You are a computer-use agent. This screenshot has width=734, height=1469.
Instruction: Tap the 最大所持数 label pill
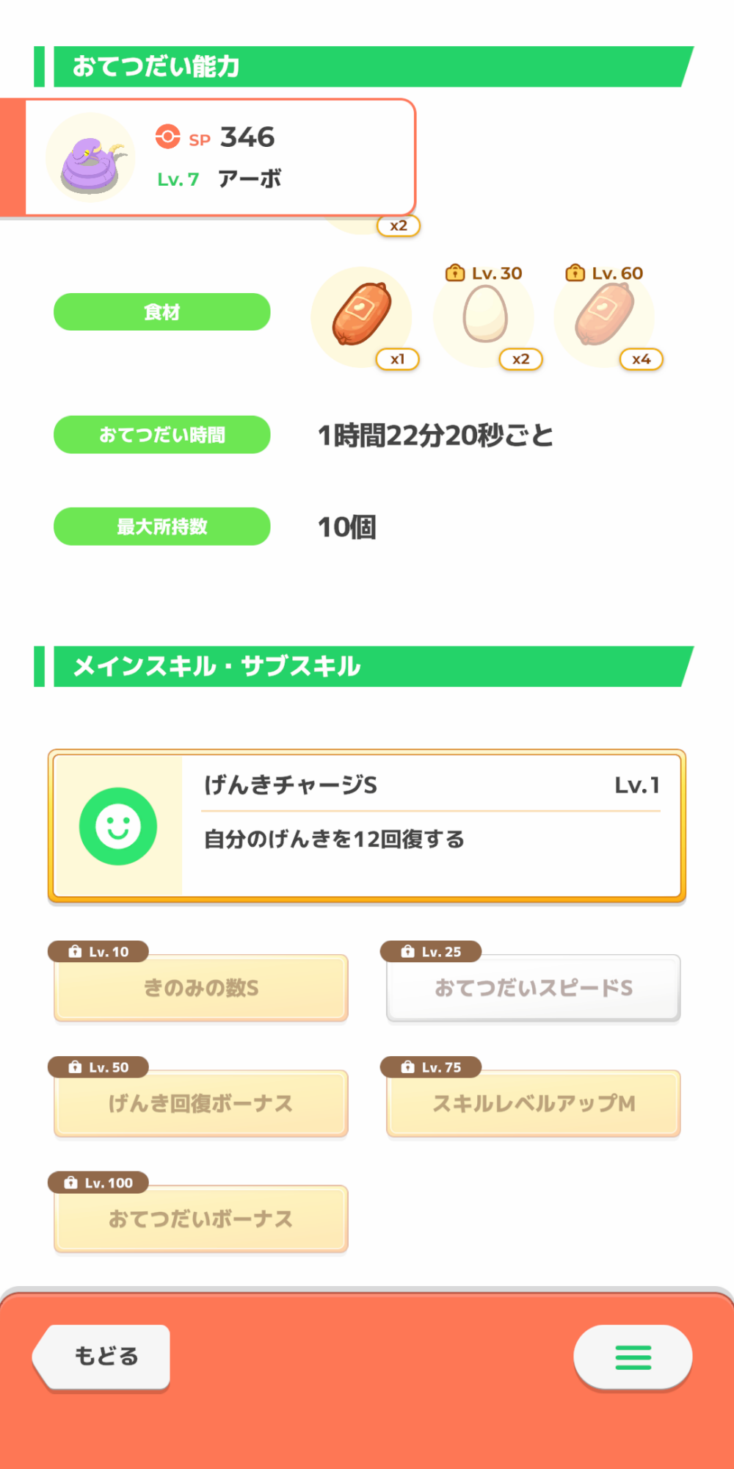[162, 527]
